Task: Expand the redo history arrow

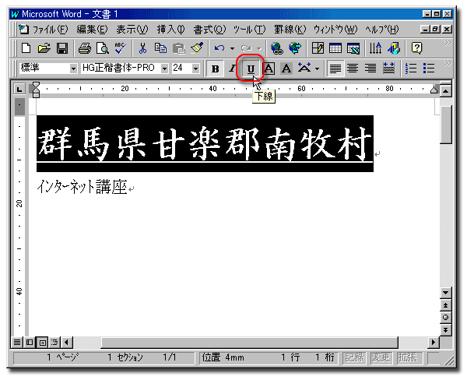Action: pos(259,48)
